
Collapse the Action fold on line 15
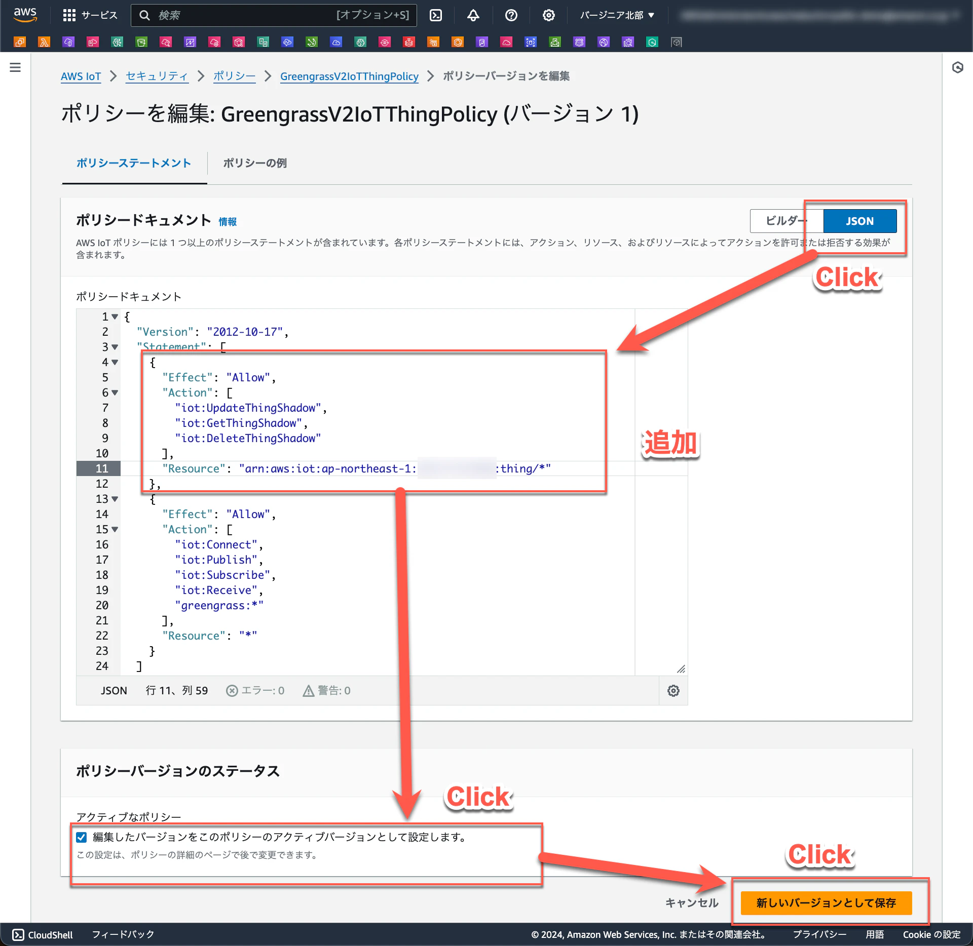click(115, 530)
